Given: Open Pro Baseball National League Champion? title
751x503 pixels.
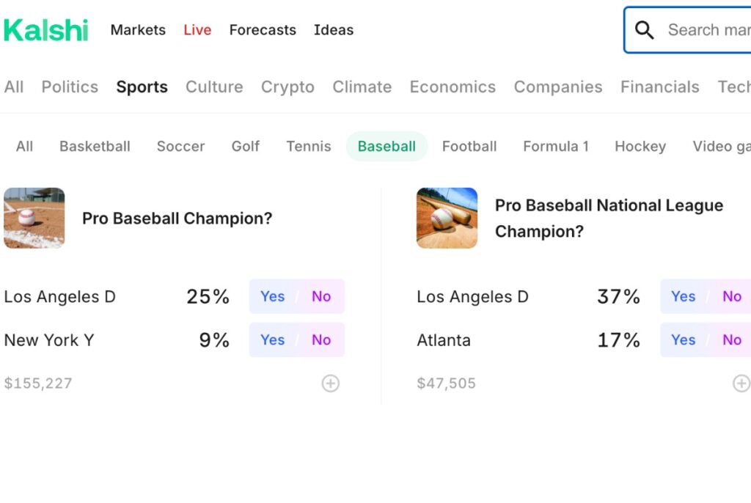Looking at the screenshot, I should click(x=609, y=219).
